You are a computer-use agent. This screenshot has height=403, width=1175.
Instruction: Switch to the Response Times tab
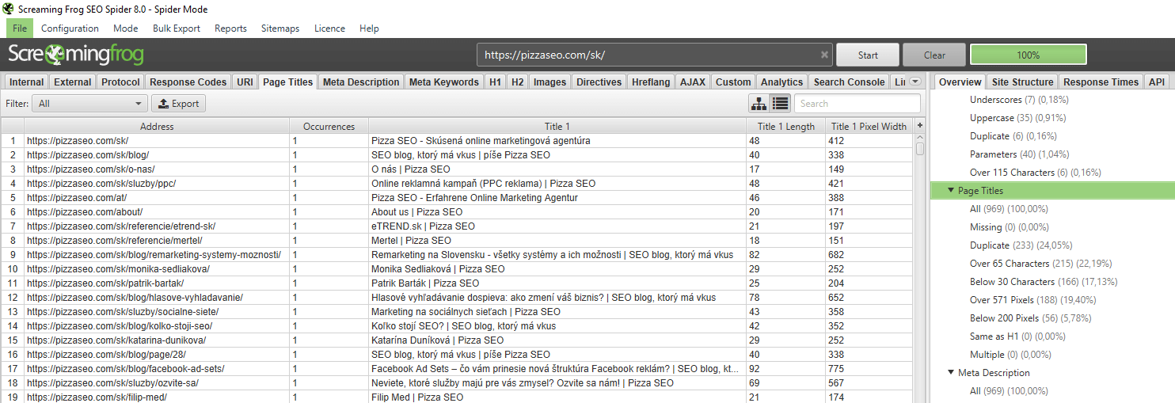click(x=1101, y=82)
